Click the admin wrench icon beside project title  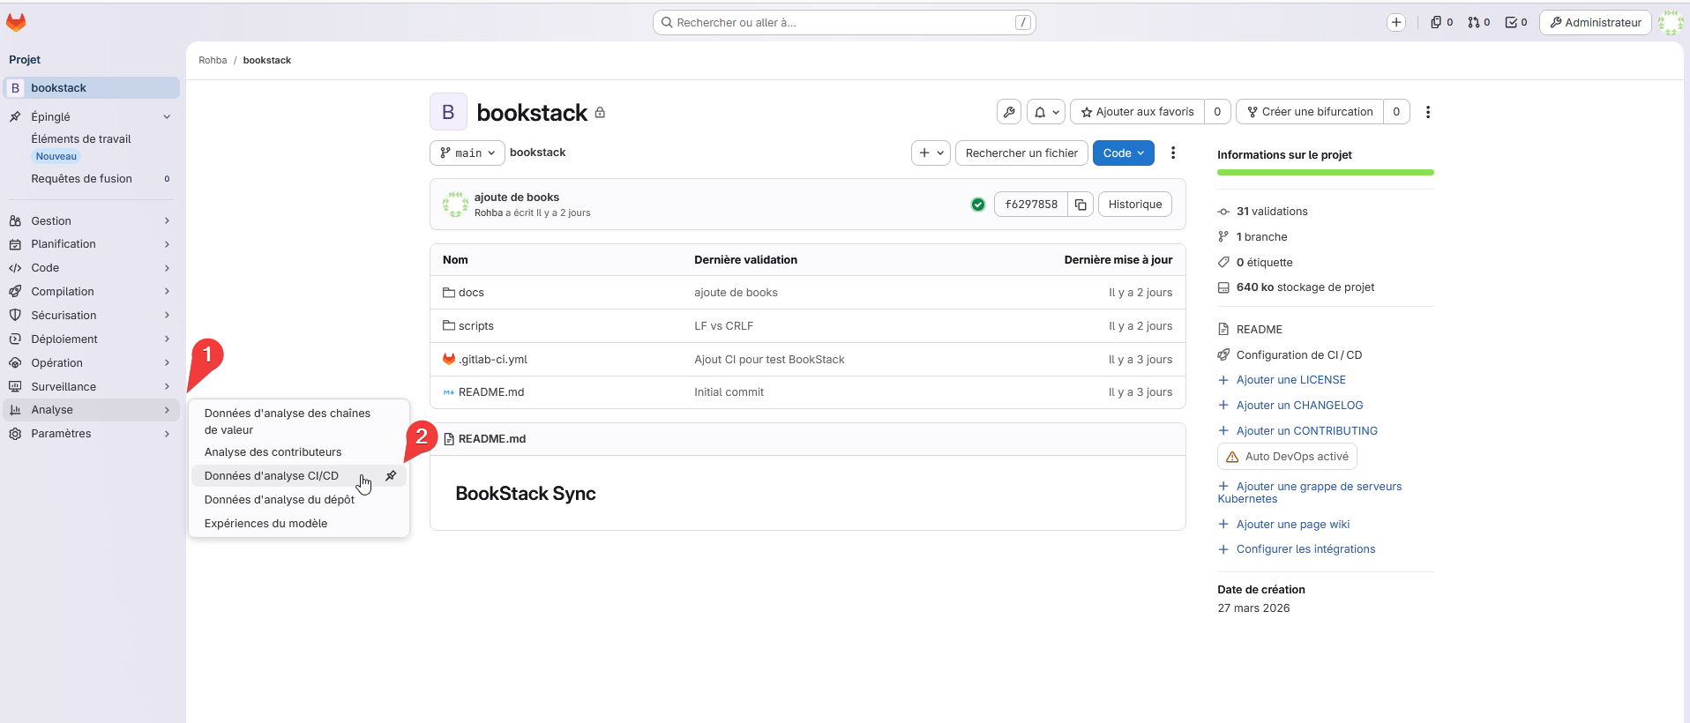click(x=1009, y=112)
